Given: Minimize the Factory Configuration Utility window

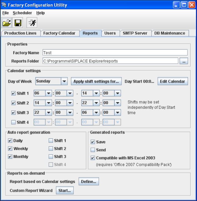Looking at the screenshot, I should click(x=176, y=5).
